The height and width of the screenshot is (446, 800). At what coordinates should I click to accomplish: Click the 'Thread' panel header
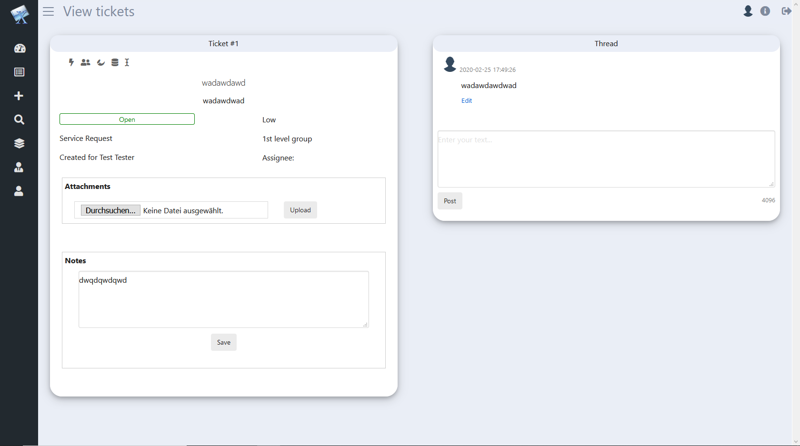click(606, 43)
